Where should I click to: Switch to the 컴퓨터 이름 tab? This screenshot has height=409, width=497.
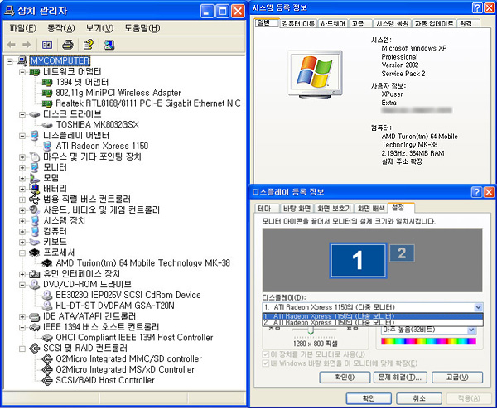pos(298,24)
